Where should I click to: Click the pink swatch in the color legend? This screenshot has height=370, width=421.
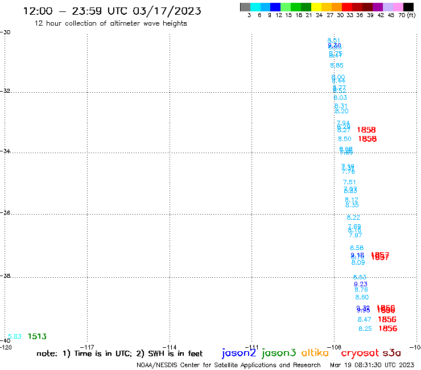pyautogui.click(x=398, y=7)
